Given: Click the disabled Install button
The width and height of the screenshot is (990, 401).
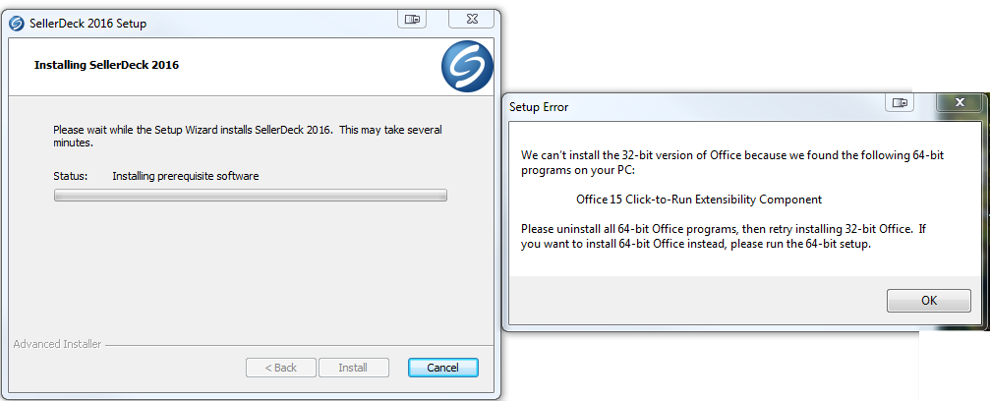Looking at the screenshot, I should tap(353, 368).
